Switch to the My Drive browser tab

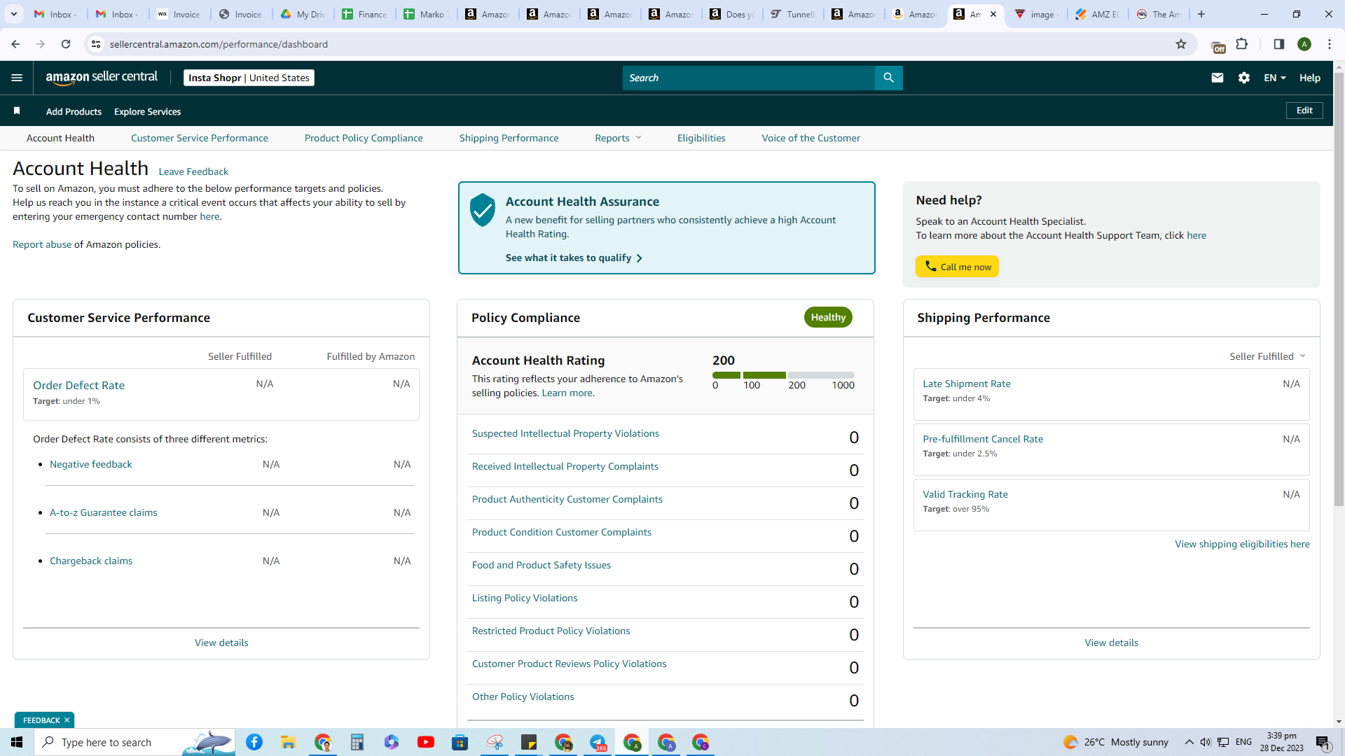click(303, 14)
